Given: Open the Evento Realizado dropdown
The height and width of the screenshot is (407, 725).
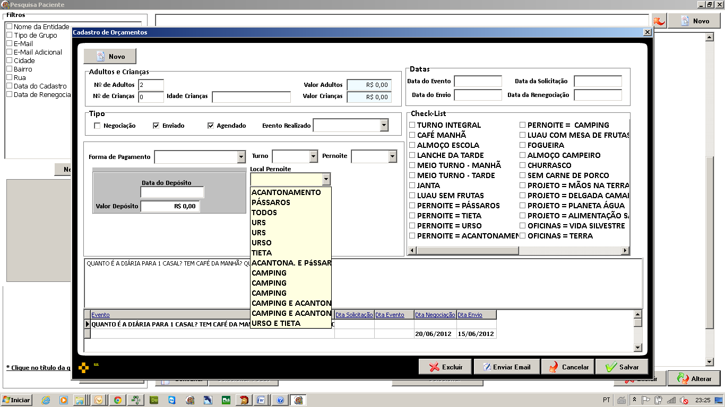Looking at the screenshot, I should coord(384,125).
